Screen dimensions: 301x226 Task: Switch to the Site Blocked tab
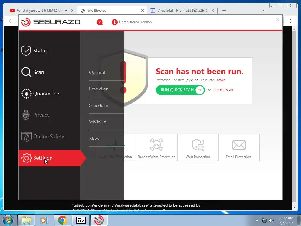tap(112, 11)
